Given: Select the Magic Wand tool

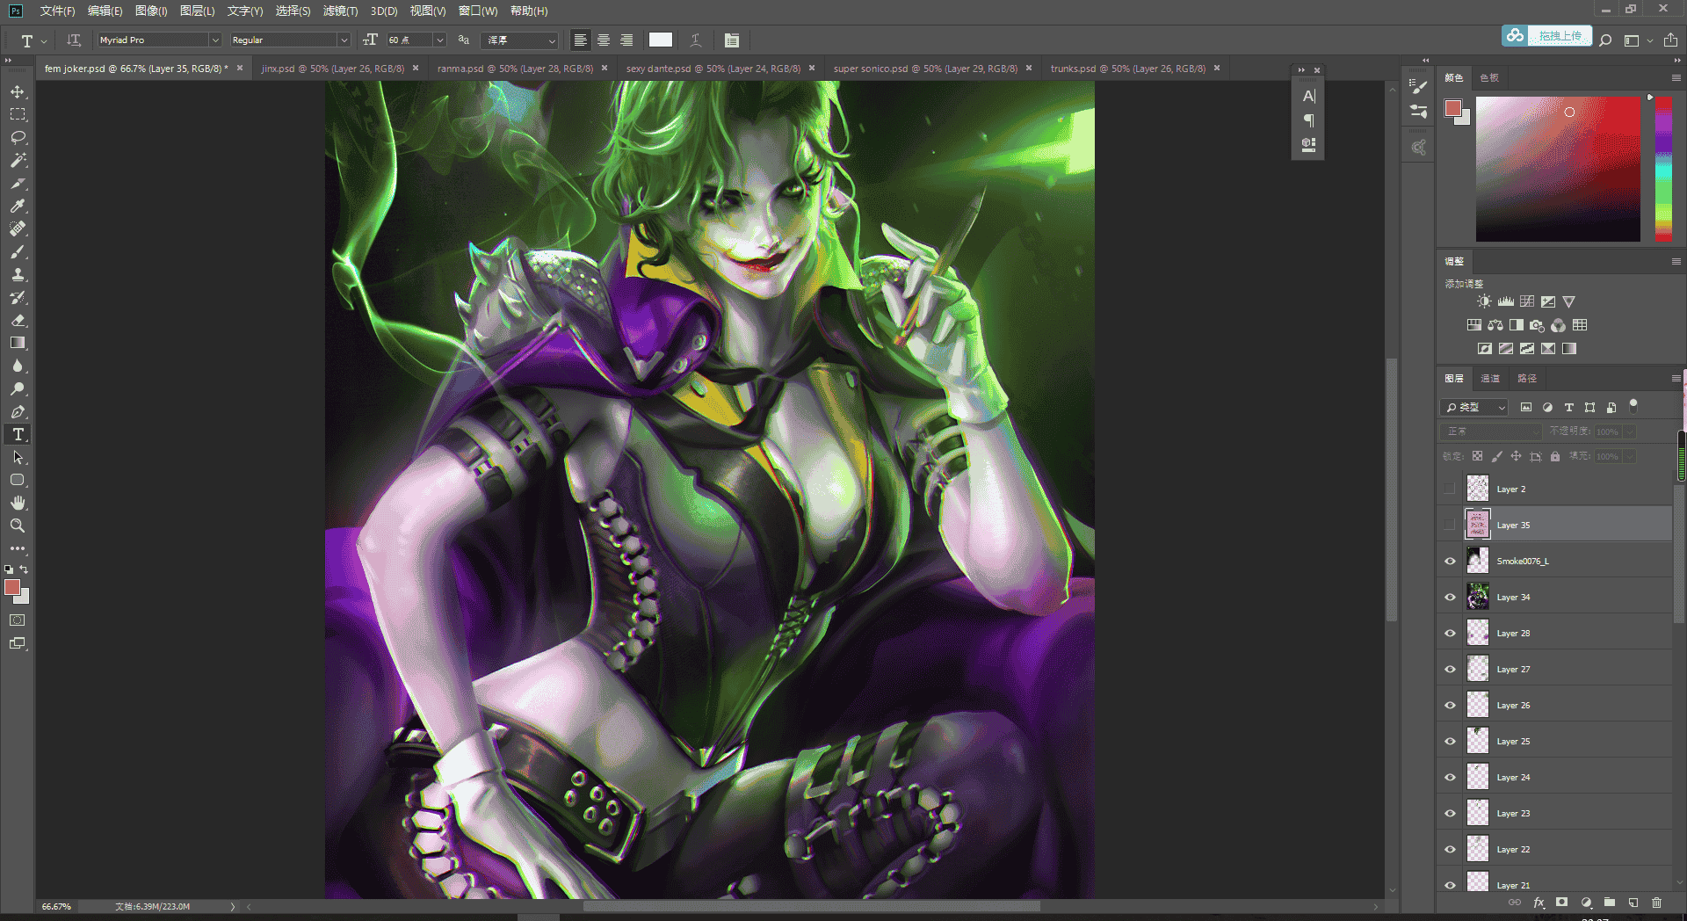Looking at the screenshot, I should click(18, 160).
